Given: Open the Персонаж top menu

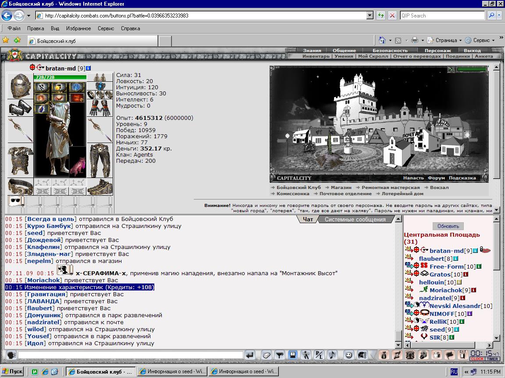Looking at the screenshot, I should point(437,50).
